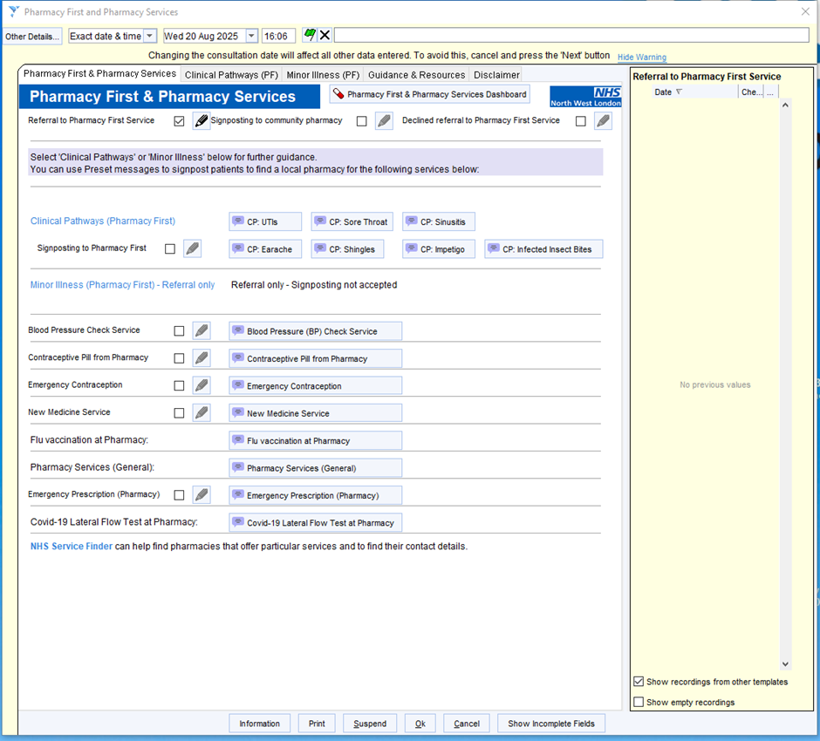The height and width of the screenshot is (741, 820).
Task: Expand the Exact date & time dropdown
Action: pos(149,36)
